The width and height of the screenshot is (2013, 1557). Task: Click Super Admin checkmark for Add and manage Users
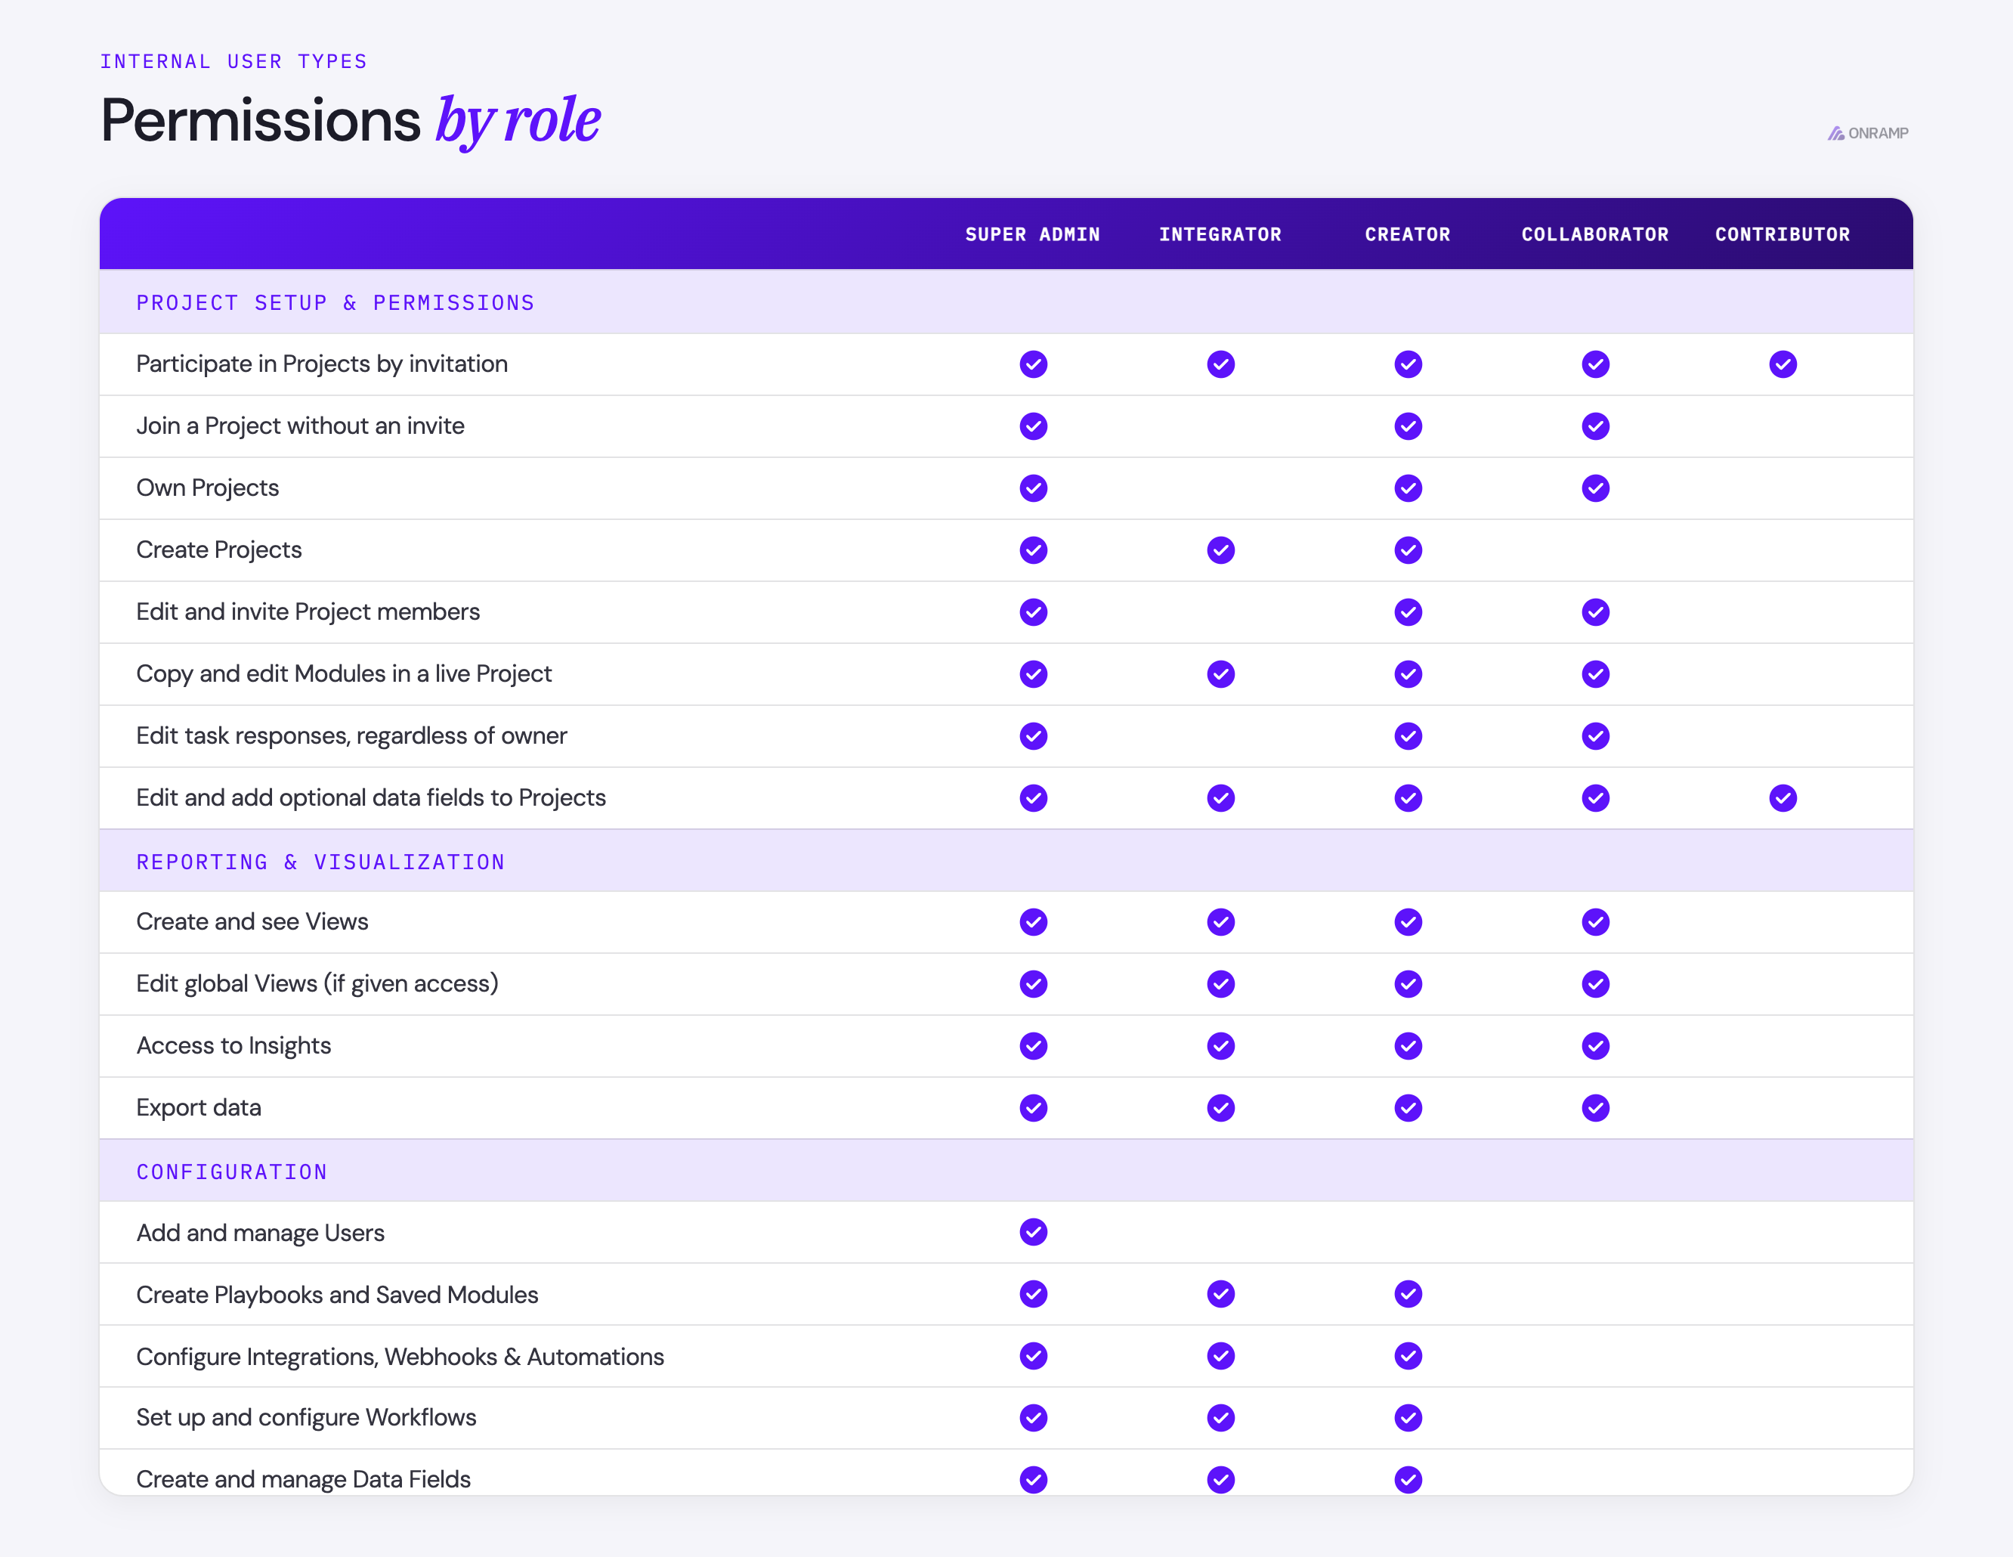coord(1033,1231)
